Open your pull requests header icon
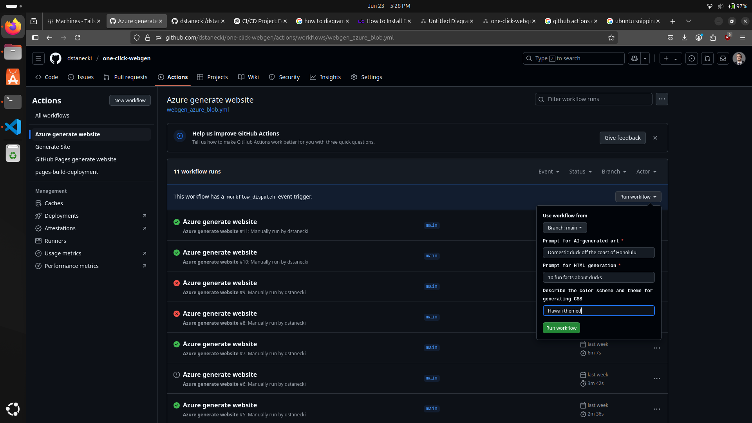Viewport: 752px width, 423px height. pyautogui.click(x=707, y=58)
